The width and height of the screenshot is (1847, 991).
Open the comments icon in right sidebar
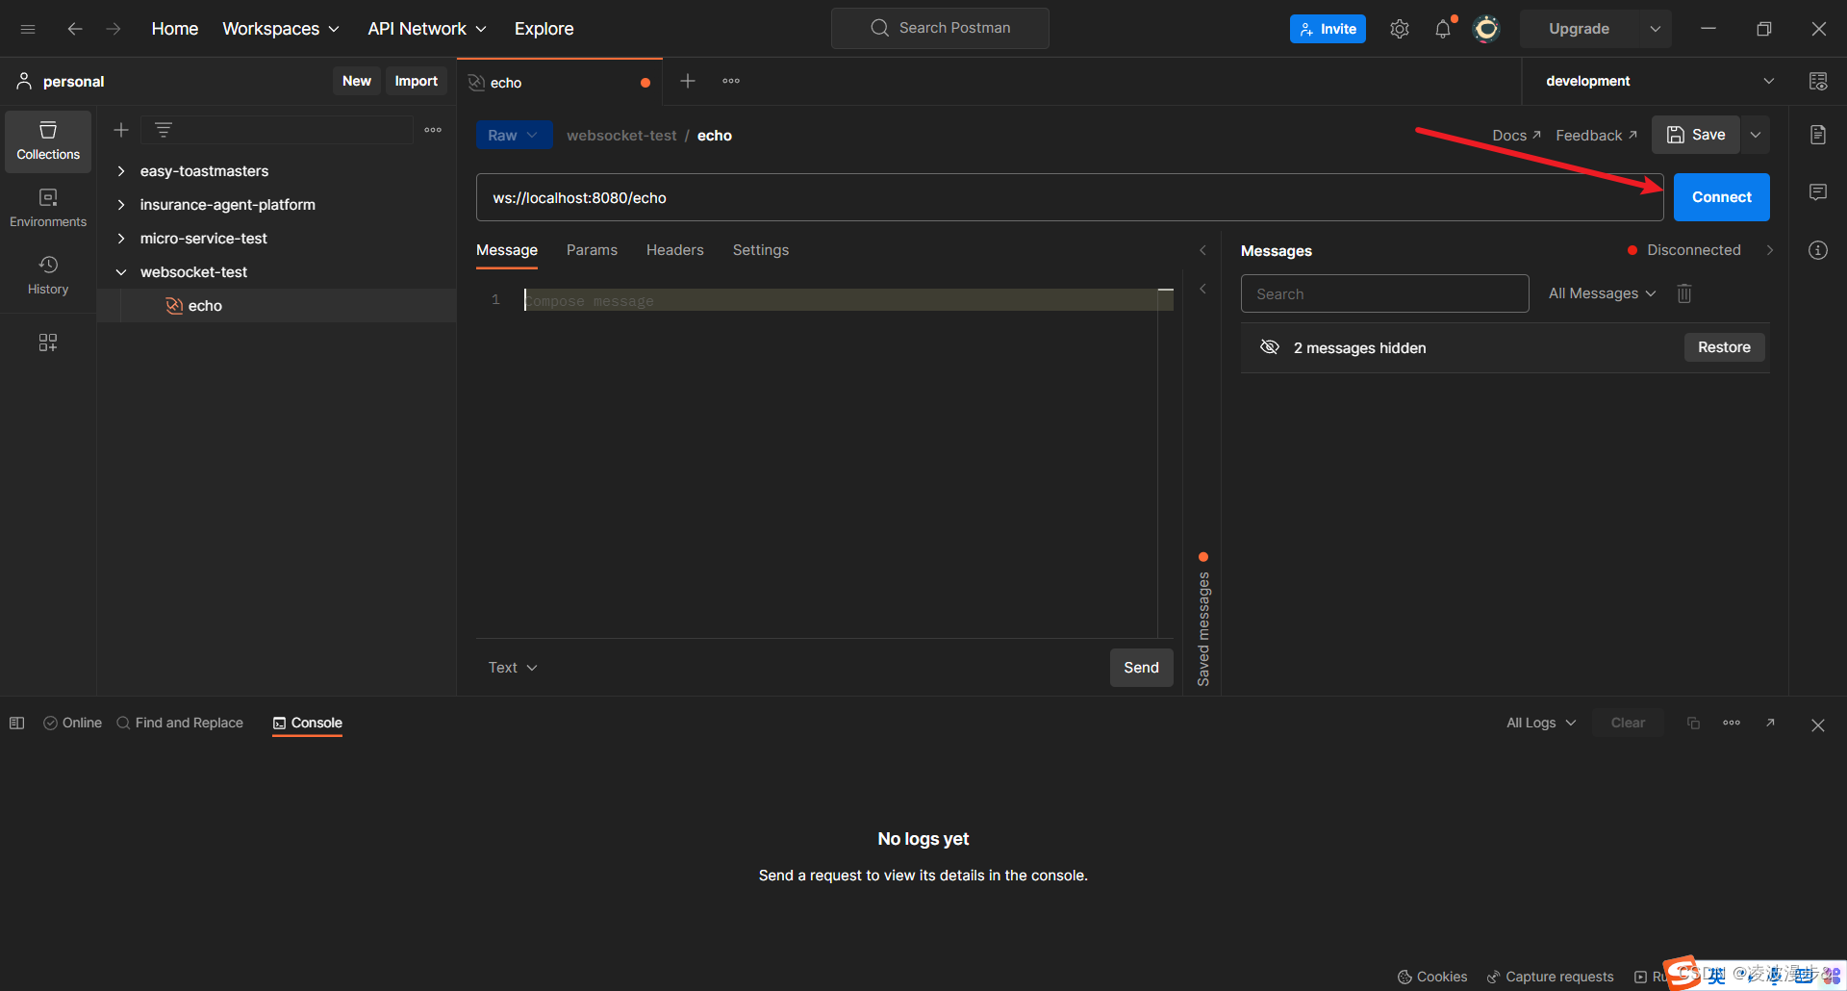click(1818, 192)
